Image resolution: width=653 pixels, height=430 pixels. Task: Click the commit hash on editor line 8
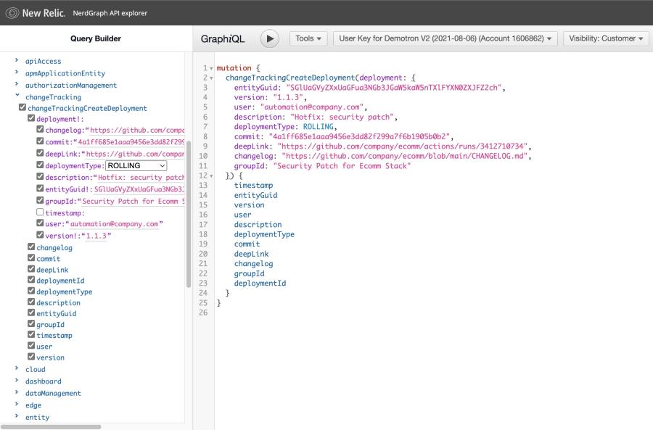[359, 136]
